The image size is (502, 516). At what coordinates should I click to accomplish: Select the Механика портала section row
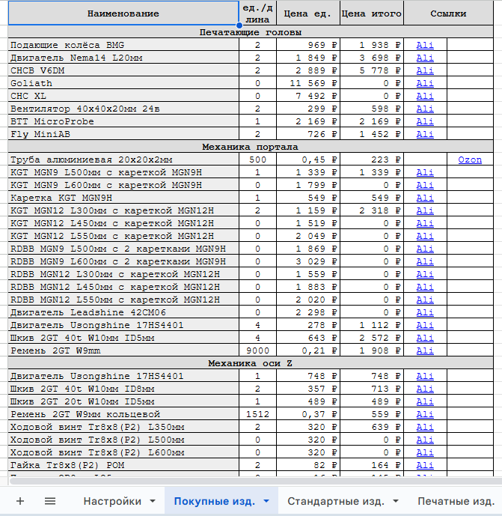click(251, 147)
